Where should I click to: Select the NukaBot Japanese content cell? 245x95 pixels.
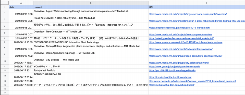coord(91,38)
